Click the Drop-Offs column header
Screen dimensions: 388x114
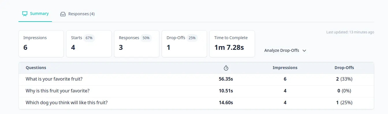coord(344,68)
